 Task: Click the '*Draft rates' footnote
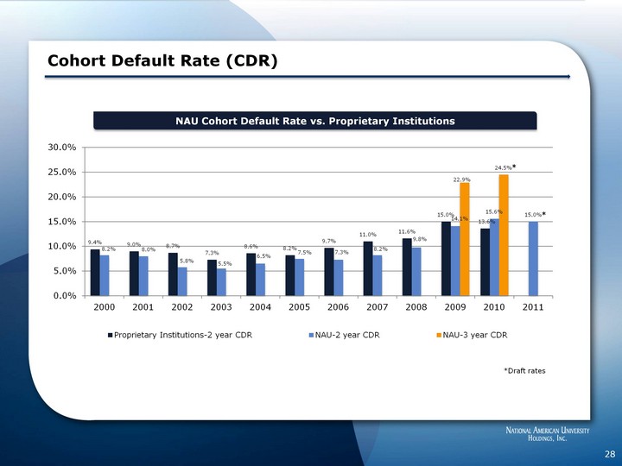525,371
